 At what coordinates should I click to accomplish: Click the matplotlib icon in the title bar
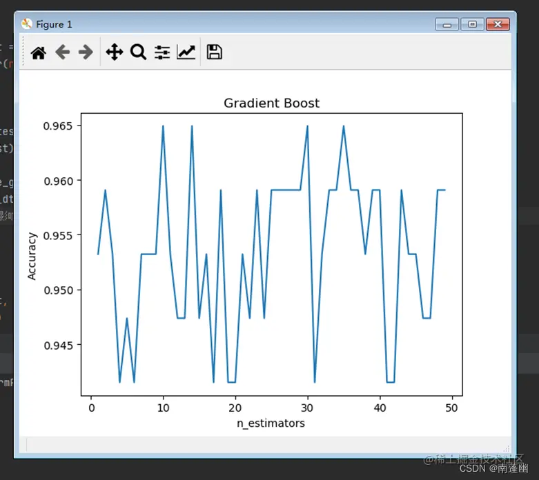tap(26, 24)
